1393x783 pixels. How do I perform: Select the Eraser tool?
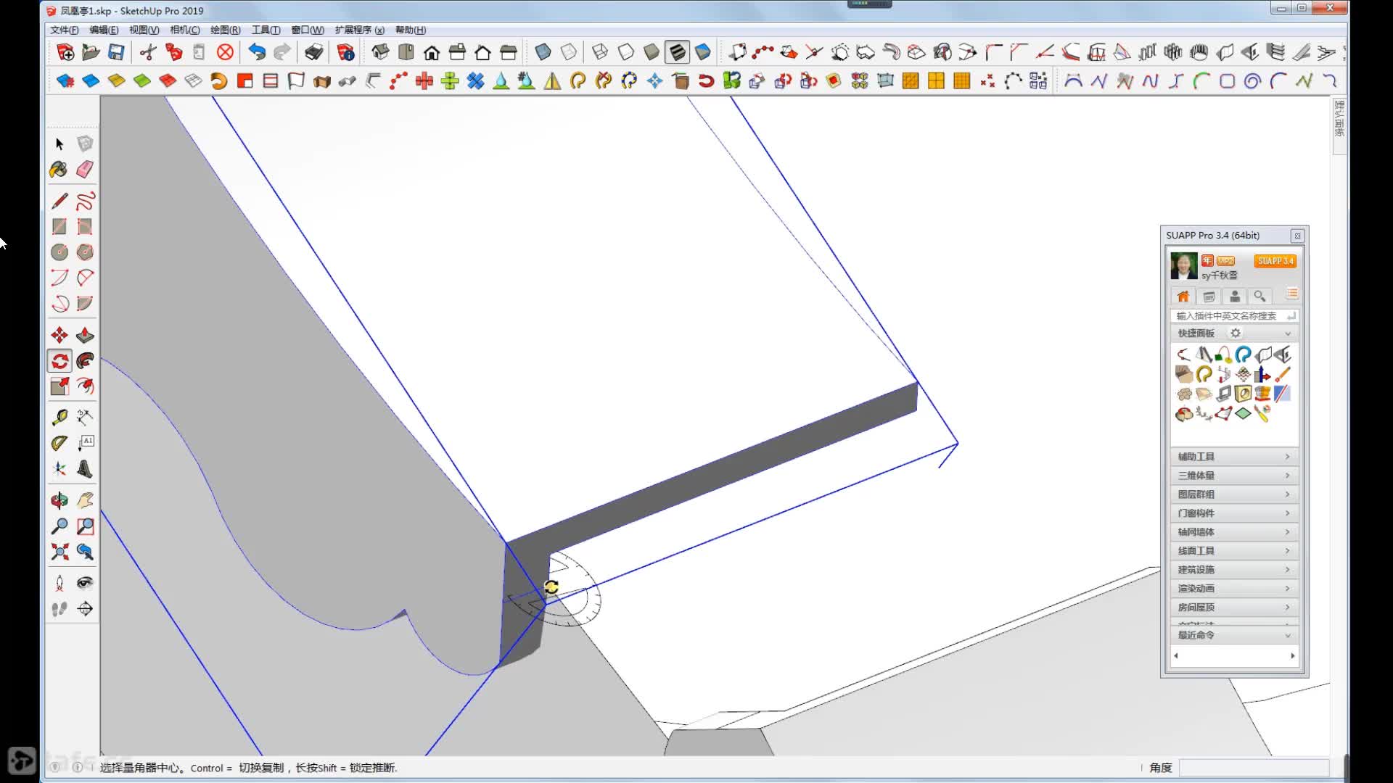point(85,170)
